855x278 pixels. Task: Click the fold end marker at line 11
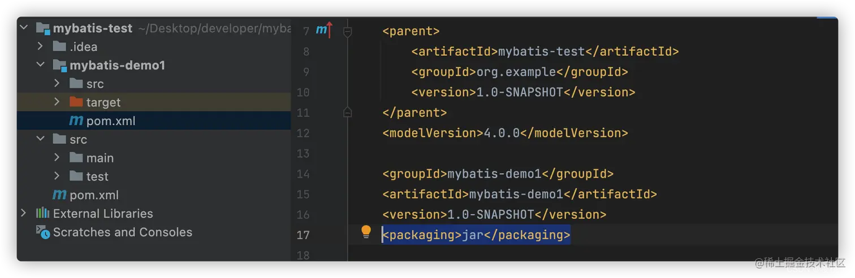tap(348, 113)
